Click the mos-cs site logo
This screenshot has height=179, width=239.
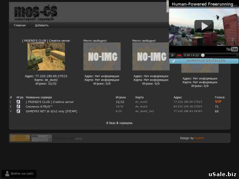[x=36, y=13]
